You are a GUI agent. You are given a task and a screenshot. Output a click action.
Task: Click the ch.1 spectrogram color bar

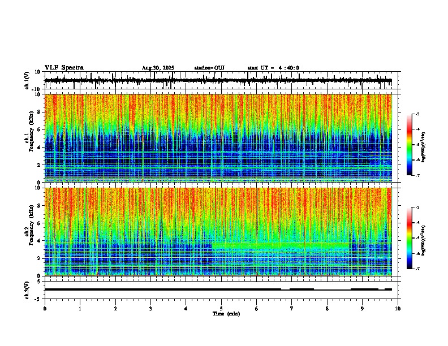[409, 145]
